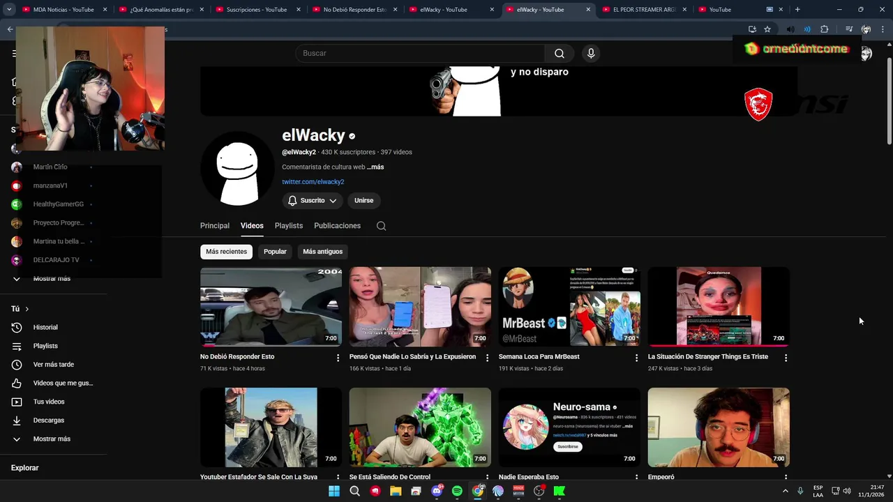The height and width of the screenshot is (502, 893).
Task: Switch to Suscripciones - YouTube browser tab
Action: [x=257, y=10]
